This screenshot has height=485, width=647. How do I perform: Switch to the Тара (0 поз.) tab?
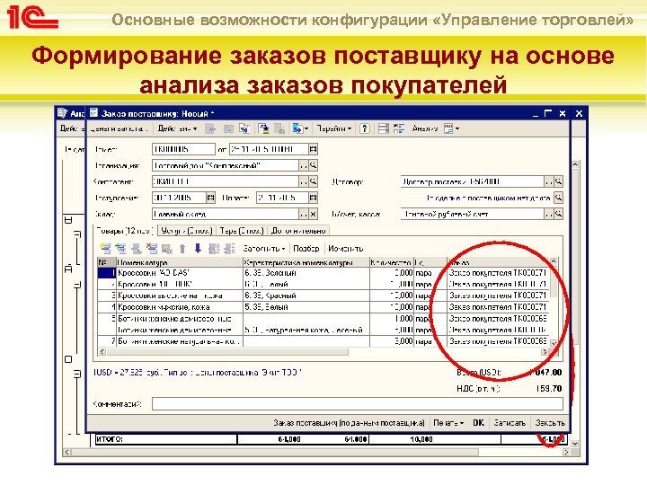pos(242,231)
